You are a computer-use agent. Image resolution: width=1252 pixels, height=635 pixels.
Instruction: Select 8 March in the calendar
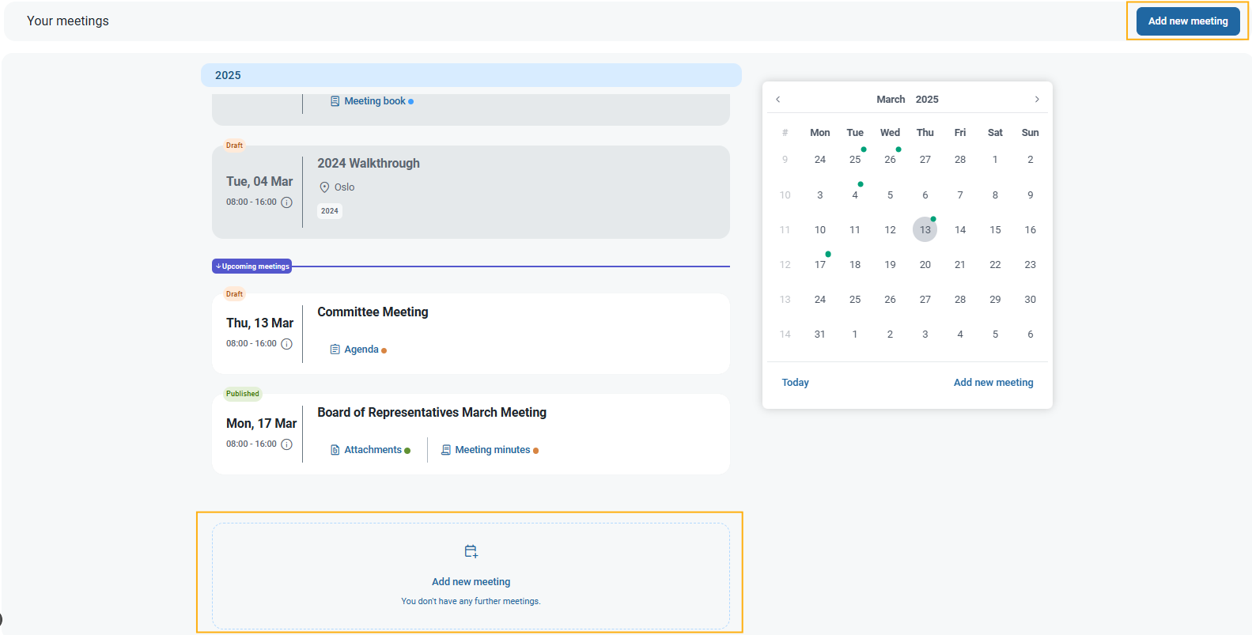point(995,195)
